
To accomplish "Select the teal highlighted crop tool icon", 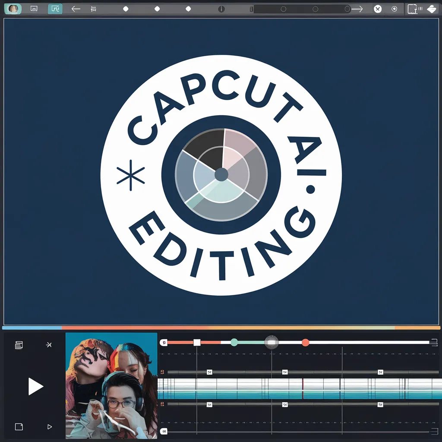I will (55, 9).
